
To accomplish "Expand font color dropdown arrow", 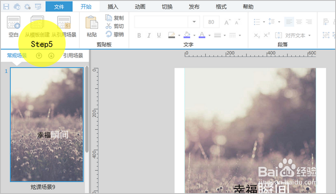I will coord(209,35).
